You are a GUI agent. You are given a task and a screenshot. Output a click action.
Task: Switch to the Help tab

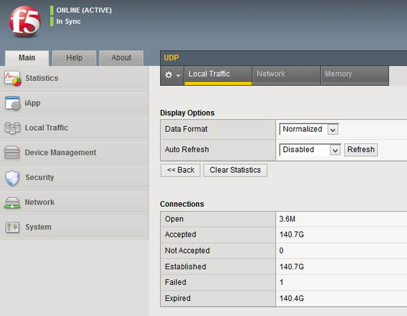pyautogui.click(x=74, y=58)
